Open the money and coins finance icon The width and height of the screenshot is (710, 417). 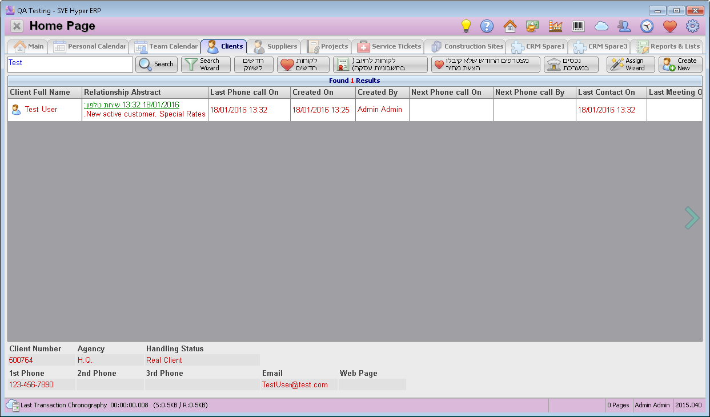[x=532, y=26]
